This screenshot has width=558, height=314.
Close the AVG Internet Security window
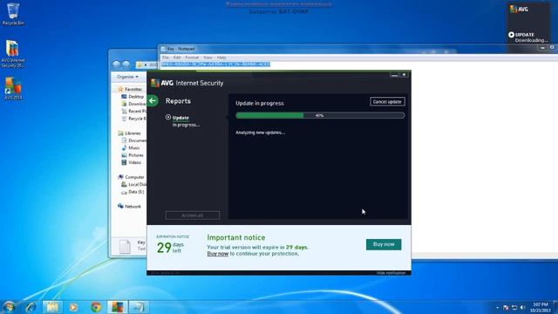(404, 75)
